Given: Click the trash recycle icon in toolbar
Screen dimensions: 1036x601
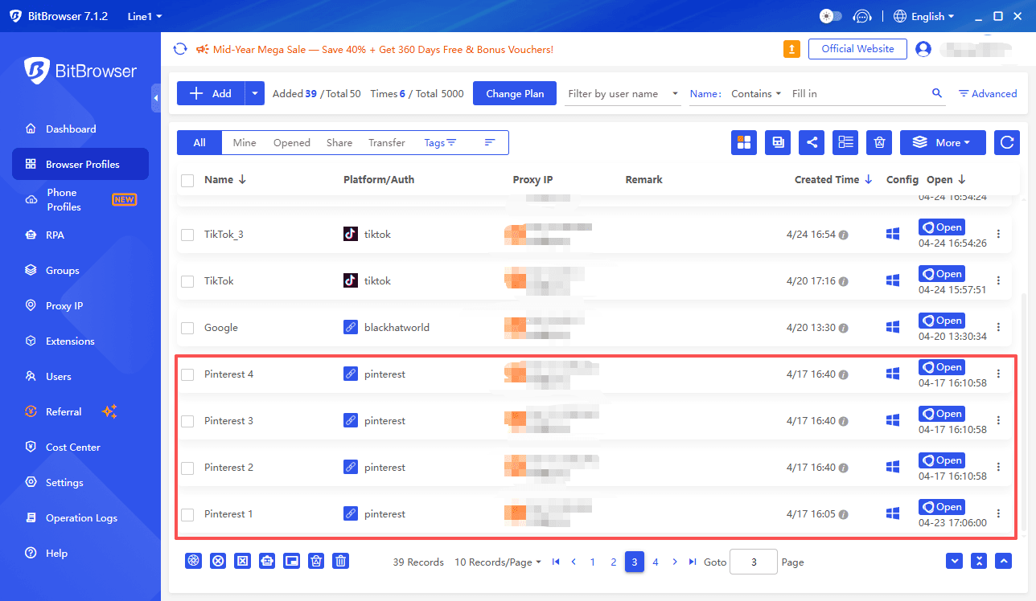Looking at the screenshot, I should click(879, 142).
